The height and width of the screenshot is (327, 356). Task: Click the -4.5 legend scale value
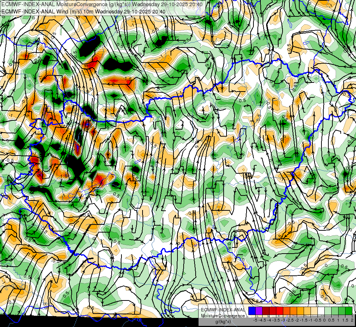262,320
